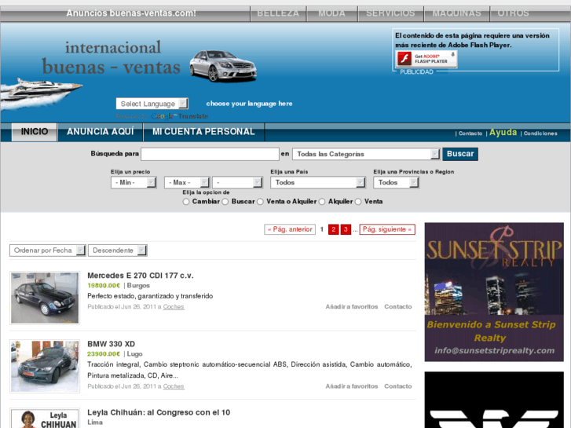Open the BMW 330 XD thumbnail
The image size is (571, 428).
coord(45,367)
